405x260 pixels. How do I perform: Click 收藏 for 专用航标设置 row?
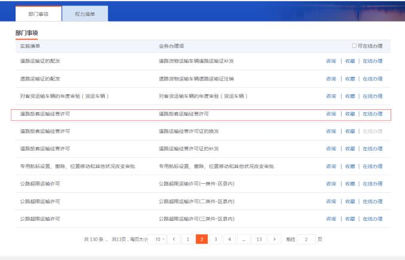(x=350, y=166)
